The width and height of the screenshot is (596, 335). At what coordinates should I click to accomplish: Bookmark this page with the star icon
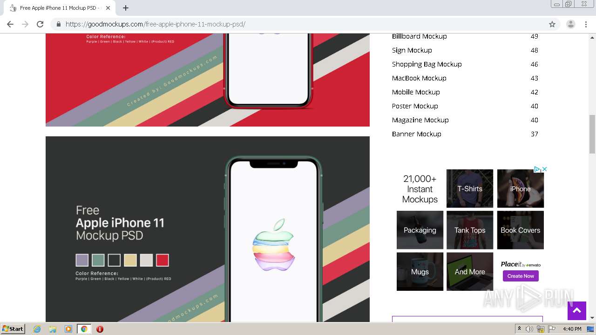(x=552, y=24)
